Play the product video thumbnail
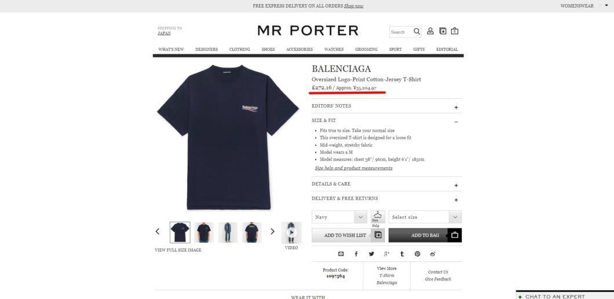 point(291,232)
